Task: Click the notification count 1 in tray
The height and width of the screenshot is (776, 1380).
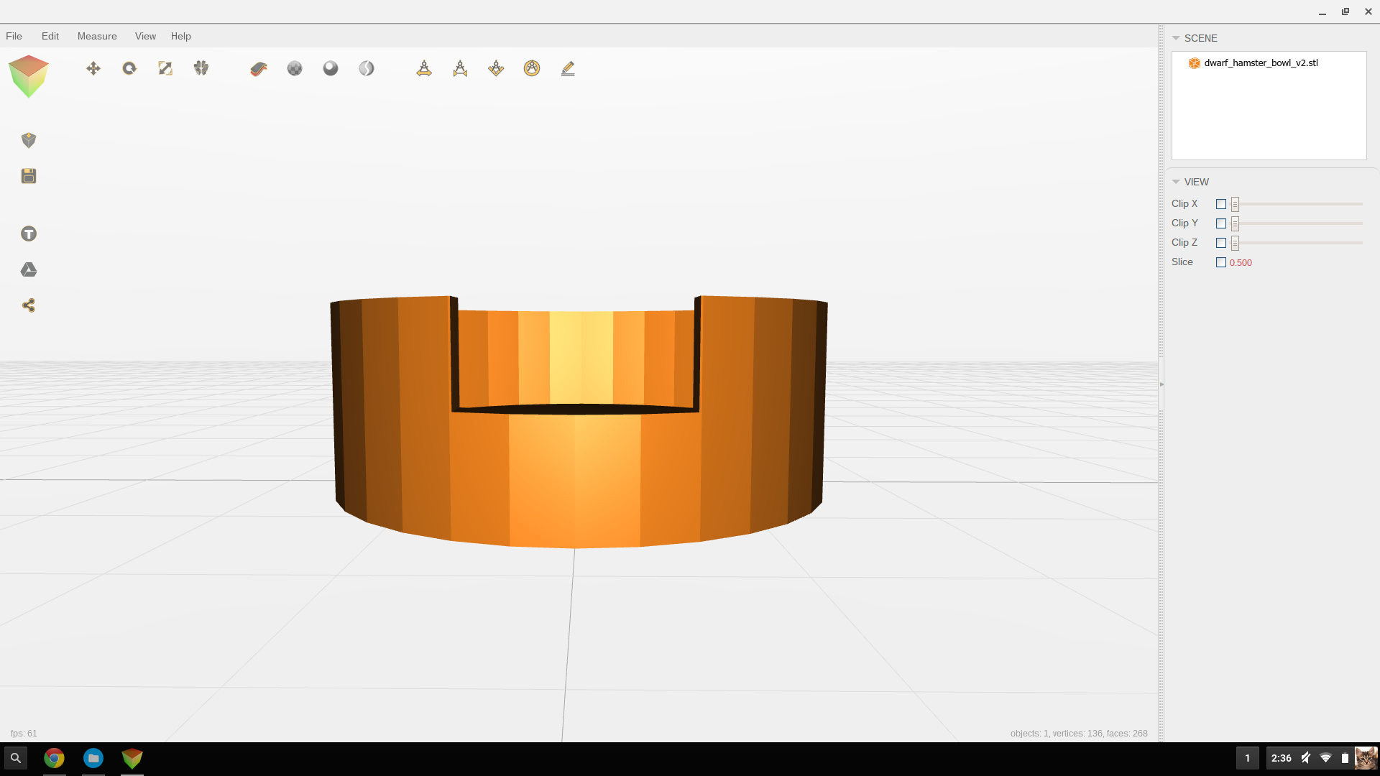Action: pos(1248,758)
